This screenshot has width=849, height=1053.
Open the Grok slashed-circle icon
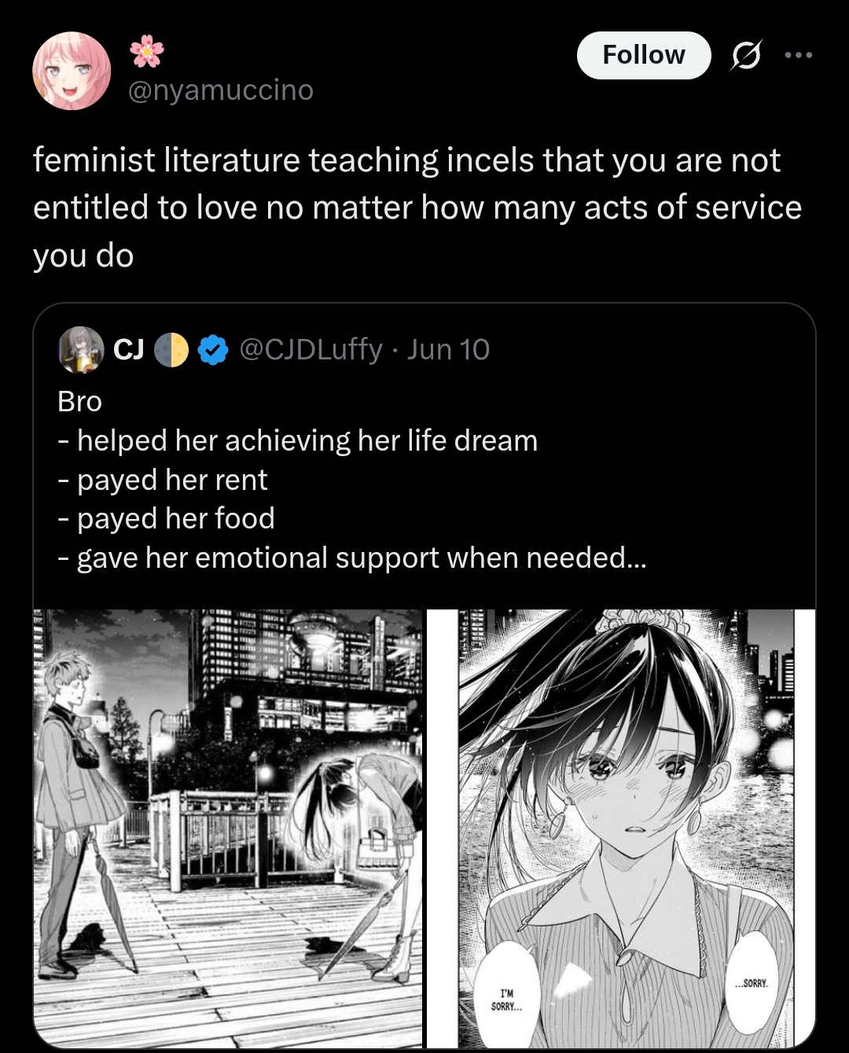click(746, 55)
